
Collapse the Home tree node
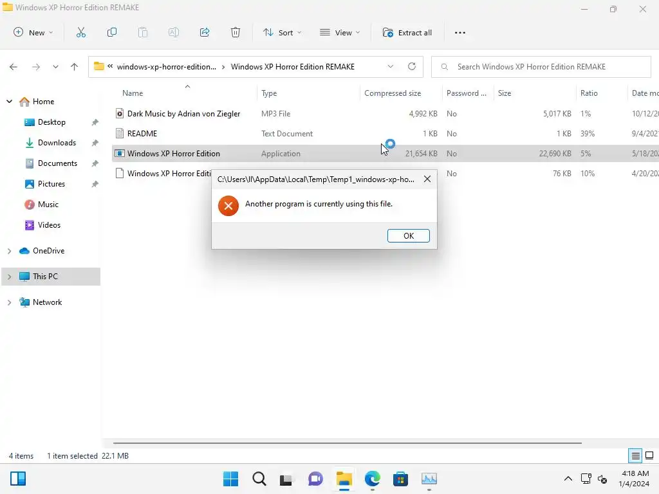[x=9, y=101]
